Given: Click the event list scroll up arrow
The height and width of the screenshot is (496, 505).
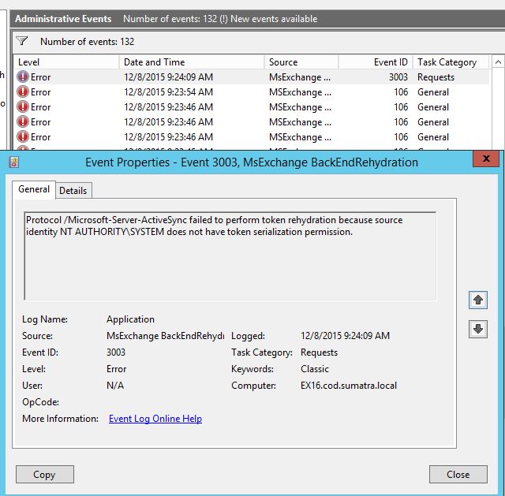Looking at the screenshot, I should tap(498, 62).
